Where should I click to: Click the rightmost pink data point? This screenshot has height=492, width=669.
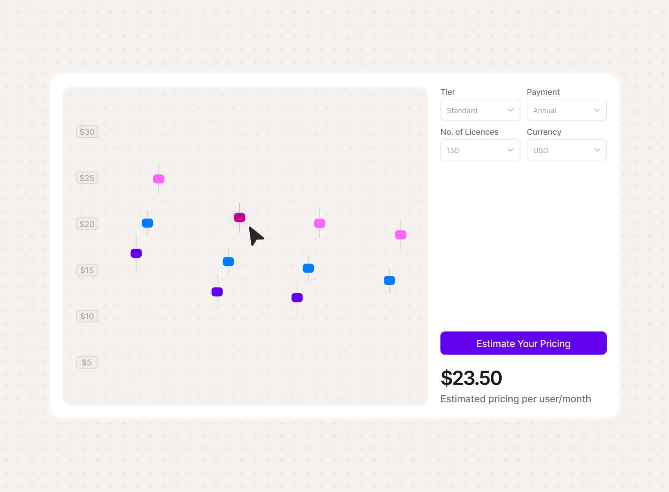pyautogui.click(x=401, y=235)
